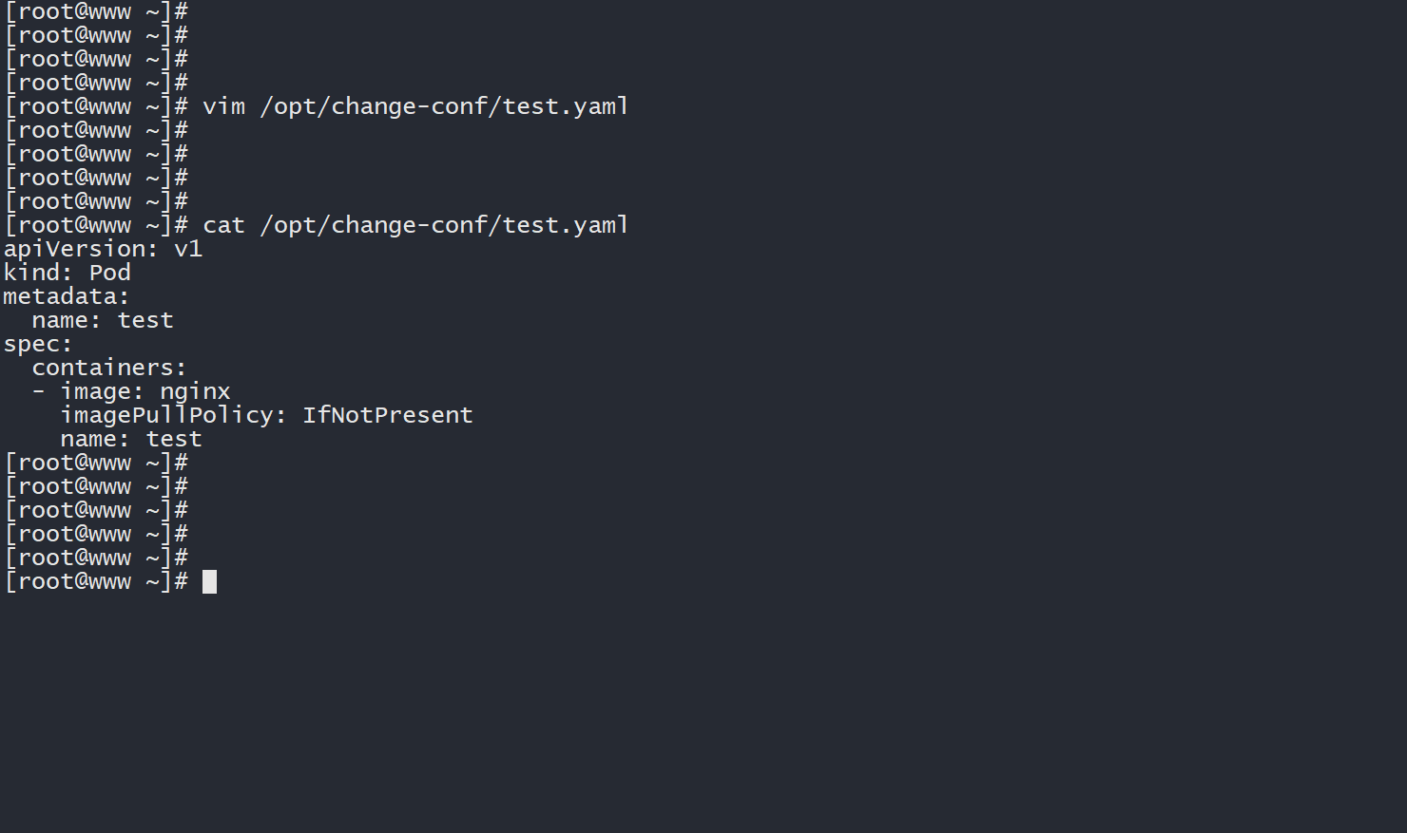Click the word "cat" in the command line
The height and width of the screenshot is (833, 1407).
pos(223,225)
